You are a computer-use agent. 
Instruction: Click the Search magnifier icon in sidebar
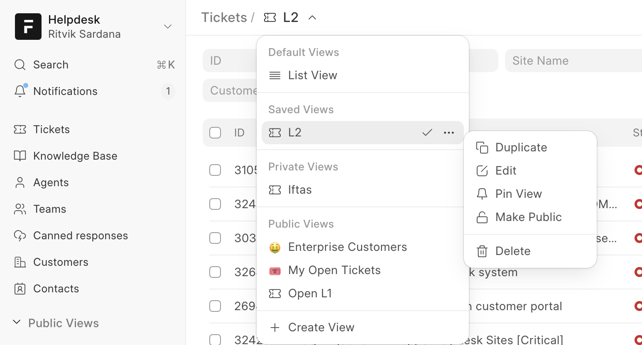(x=20, y=65)
